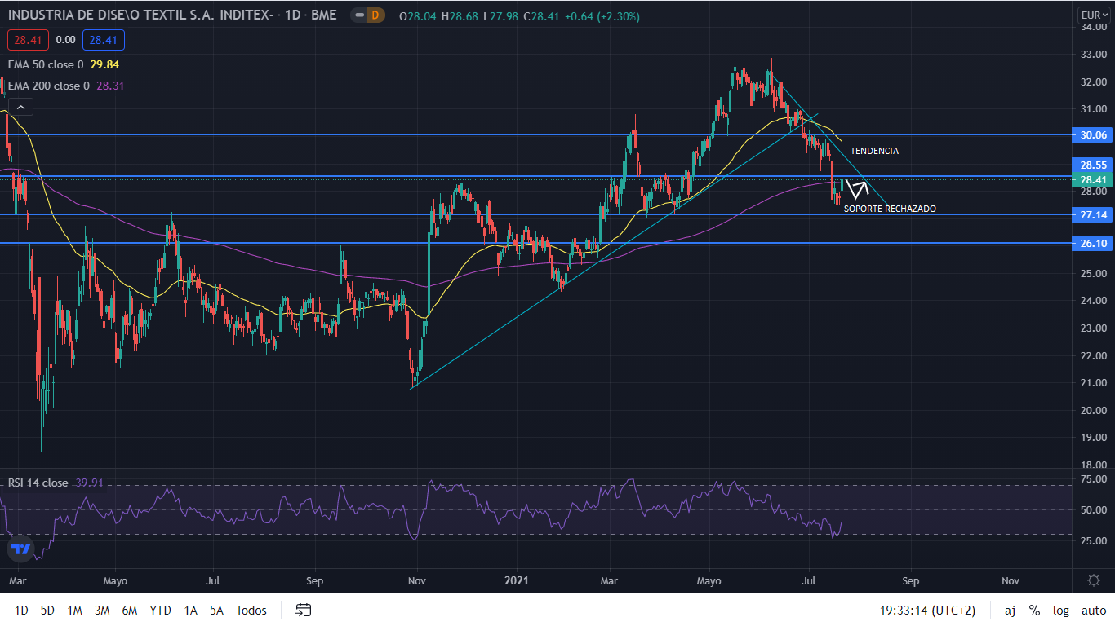
Task: Open the EUR currency dropdown
Action: click(x=1092, y=15)
